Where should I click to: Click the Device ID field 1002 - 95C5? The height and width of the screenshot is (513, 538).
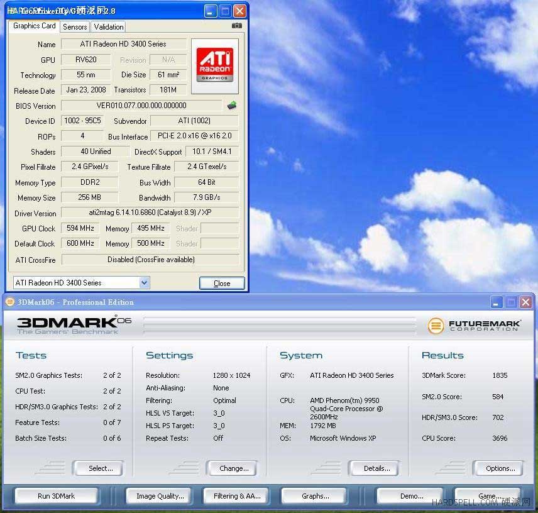(x=82, y=121)
